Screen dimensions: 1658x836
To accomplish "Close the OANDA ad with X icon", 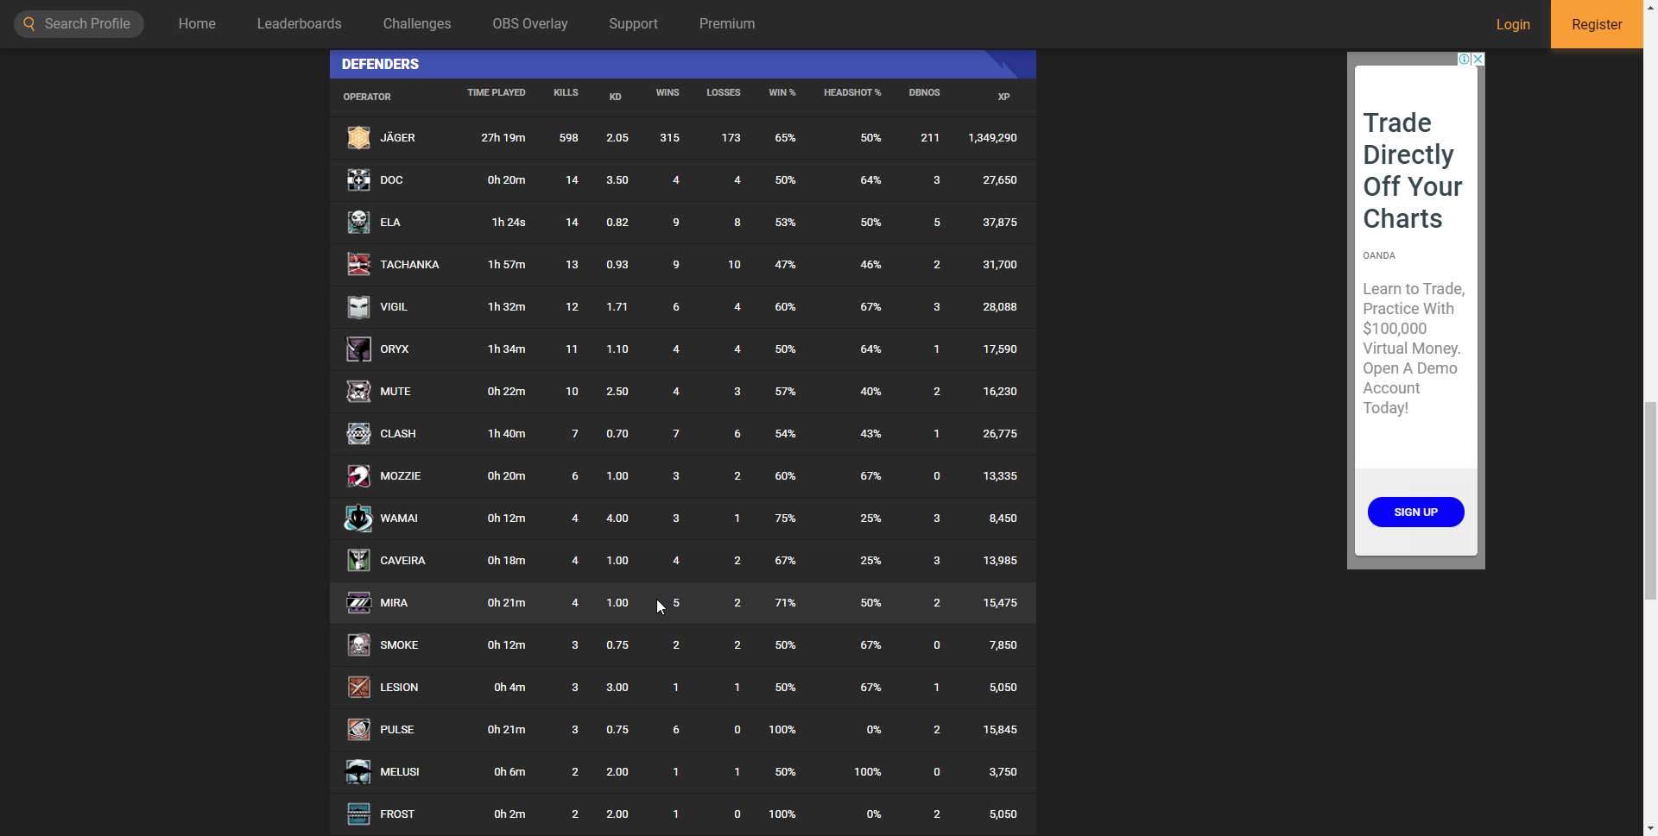I will pyautogui.click(x=1478, y=59).
